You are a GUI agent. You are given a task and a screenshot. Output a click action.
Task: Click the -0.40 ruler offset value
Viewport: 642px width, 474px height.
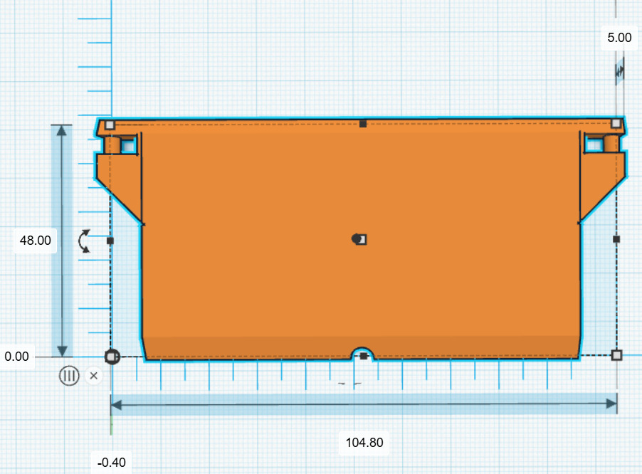point(111,463)
